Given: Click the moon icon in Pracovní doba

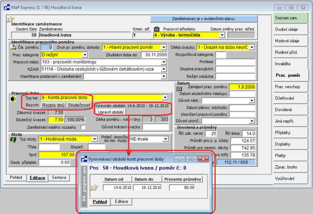Looking at the screenshot, I should pos(13,99).
